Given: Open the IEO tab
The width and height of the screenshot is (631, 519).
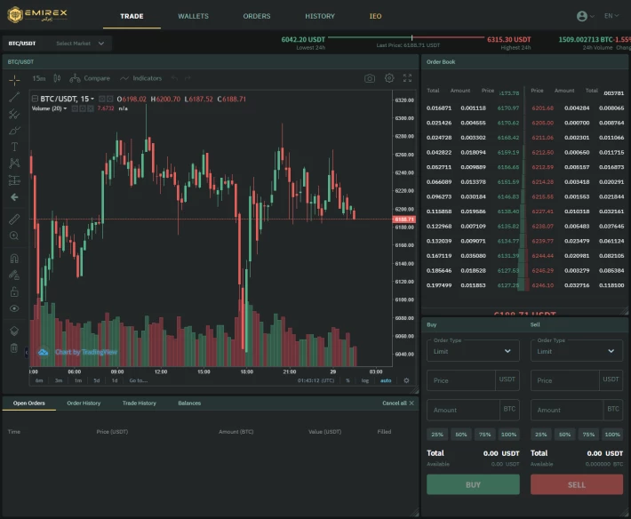Looking at the screenshot, I should (x=375, y=17).
